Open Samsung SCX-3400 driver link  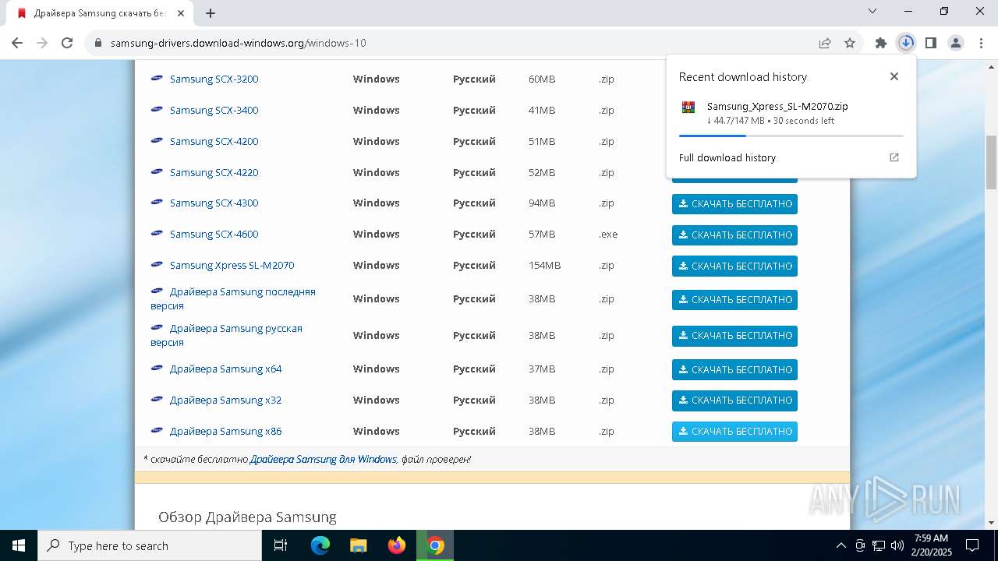(x=214, y=110)
